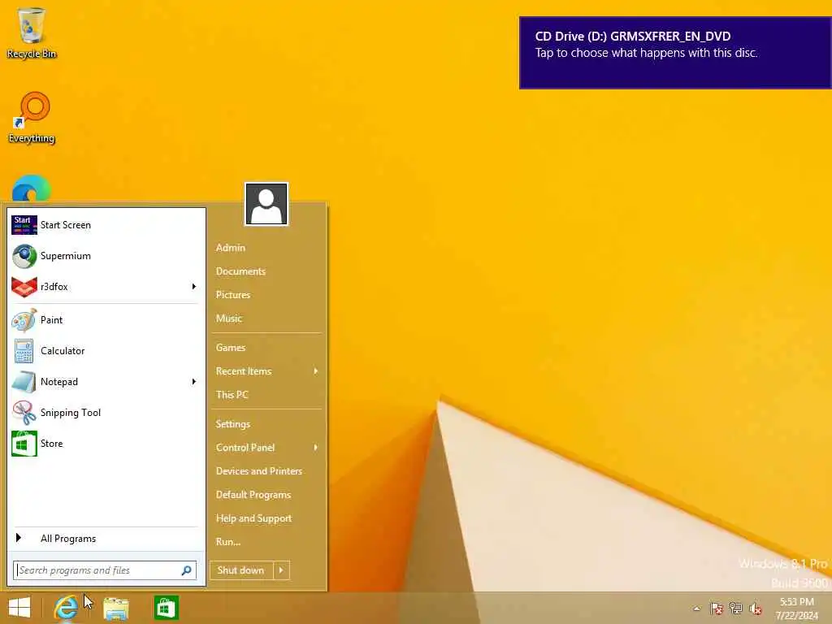
Task: Click the network tray icon
Action: tap(736, 608)
